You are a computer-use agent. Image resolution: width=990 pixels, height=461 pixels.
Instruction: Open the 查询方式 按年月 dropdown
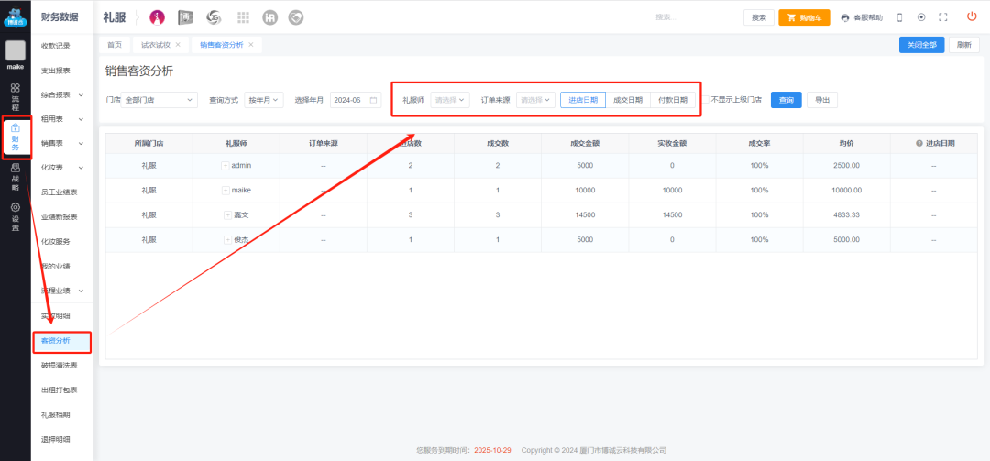tap(264, 100)
